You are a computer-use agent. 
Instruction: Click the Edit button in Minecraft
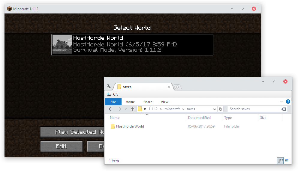pyautogui.click(x=62, y=146)
